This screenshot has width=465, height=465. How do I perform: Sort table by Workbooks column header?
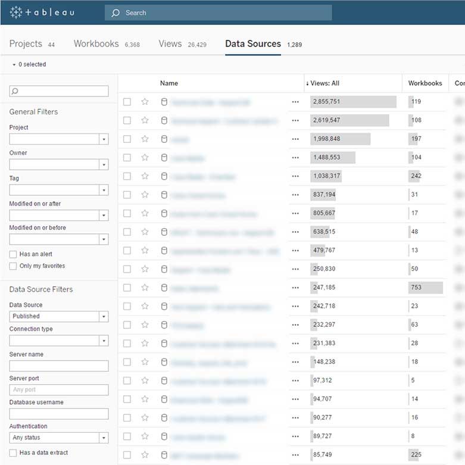tap(425, 83)
